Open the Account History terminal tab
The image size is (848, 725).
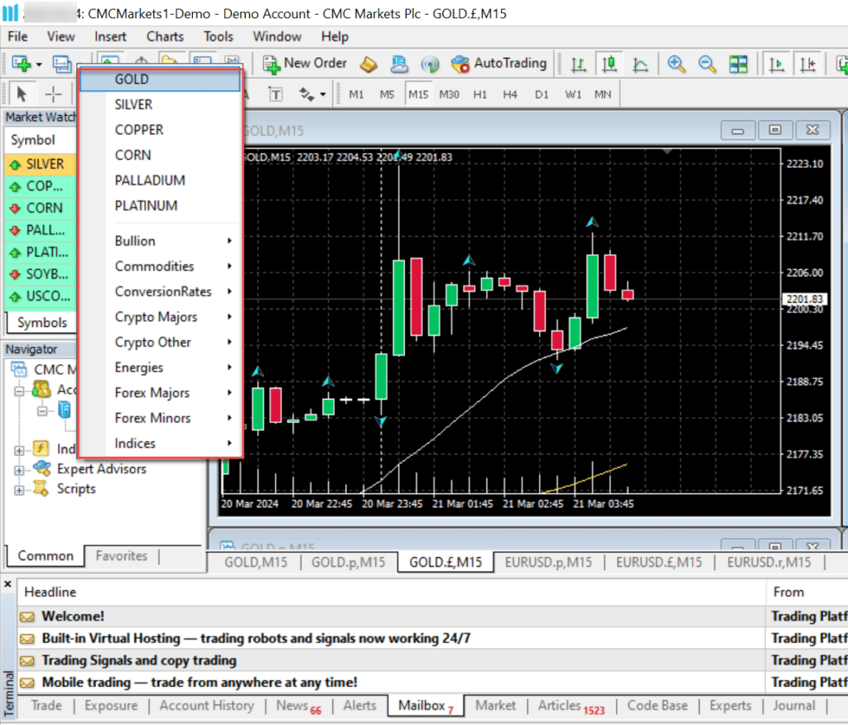click(x=206, y=705)
